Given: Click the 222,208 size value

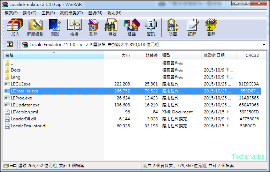Looking at the screenshot, I should tap(122, 84).
